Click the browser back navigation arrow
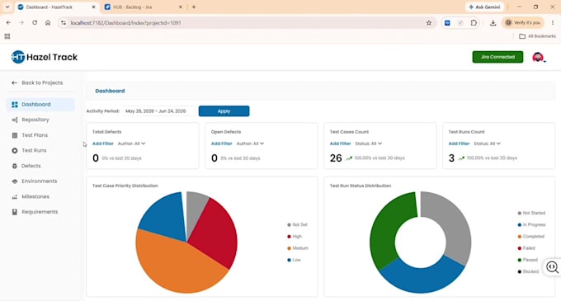The width and height of the screenshot is (561, 301). coord(8,22)
